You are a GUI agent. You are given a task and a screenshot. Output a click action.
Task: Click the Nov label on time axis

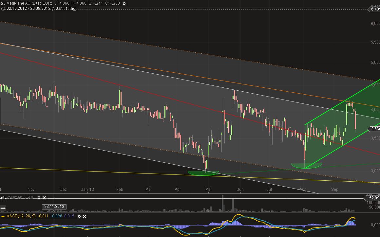31,189
